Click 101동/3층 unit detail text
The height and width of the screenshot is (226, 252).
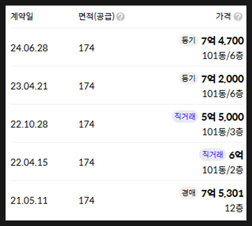click(x=223, y=132)
